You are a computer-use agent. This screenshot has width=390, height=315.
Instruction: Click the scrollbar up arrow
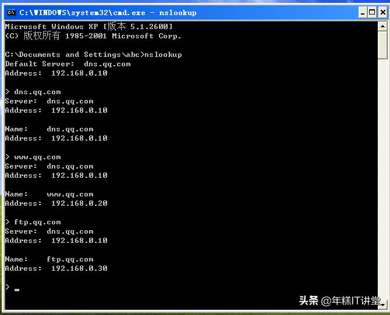click(382, 26)
